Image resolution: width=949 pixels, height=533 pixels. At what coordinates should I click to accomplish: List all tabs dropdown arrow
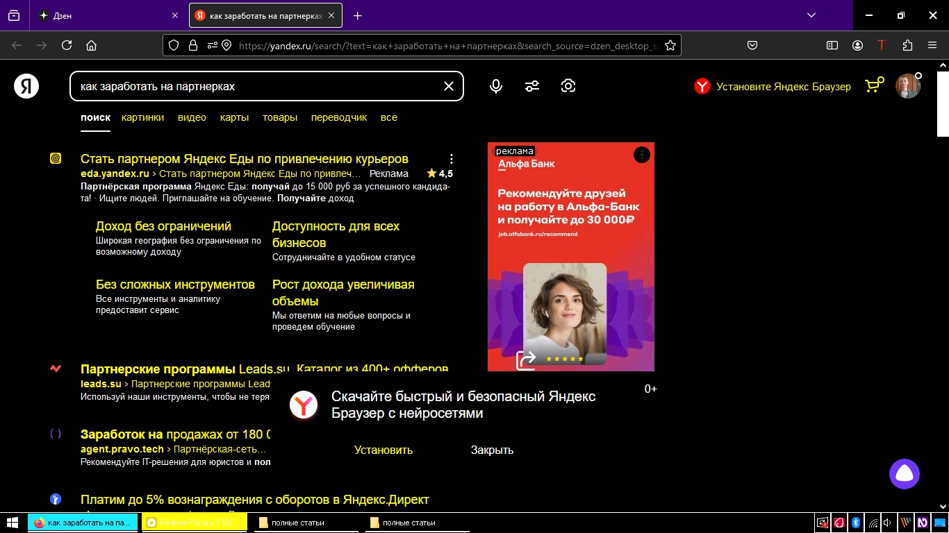tap(811, 15)
